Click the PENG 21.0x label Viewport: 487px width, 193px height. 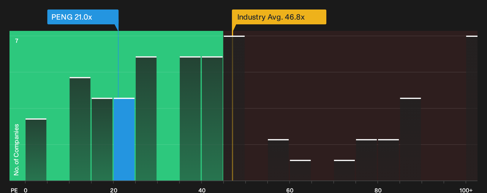83,17
